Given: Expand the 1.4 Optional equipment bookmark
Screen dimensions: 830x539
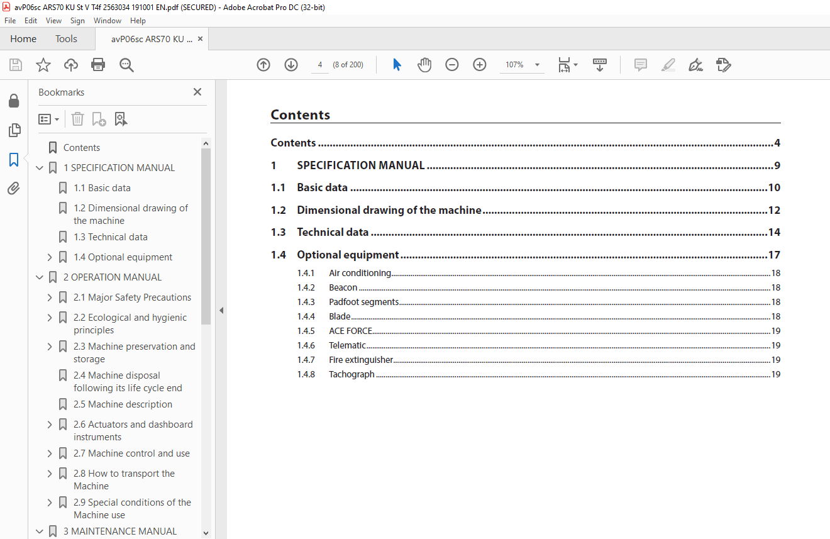Looking at the screenshot, I should [50, 257].
